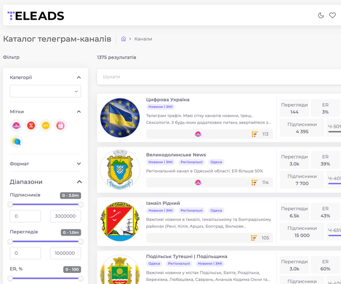Click ER 39% stat box
Viewport: 341px width, 284px height.
pyautogui.click(x=325, y=160)
